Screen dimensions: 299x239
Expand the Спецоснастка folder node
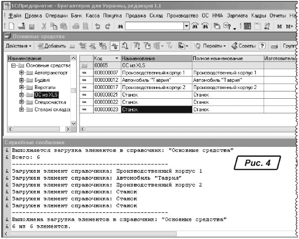22,102
